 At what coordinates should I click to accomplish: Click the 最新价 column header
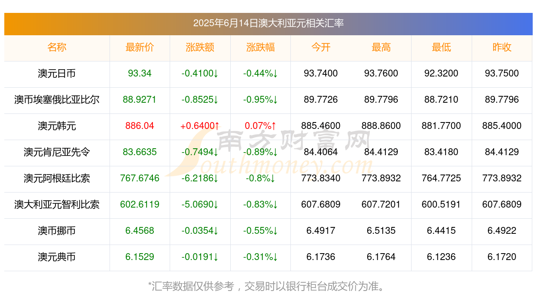click(x=140, y=47)
